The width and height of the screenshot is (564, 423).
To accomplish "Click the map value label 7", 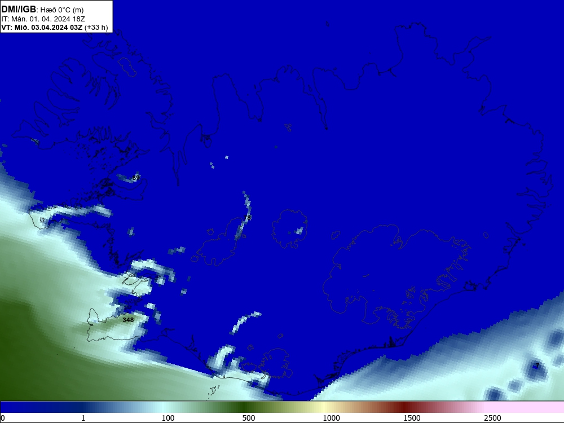I will (537, 365).
